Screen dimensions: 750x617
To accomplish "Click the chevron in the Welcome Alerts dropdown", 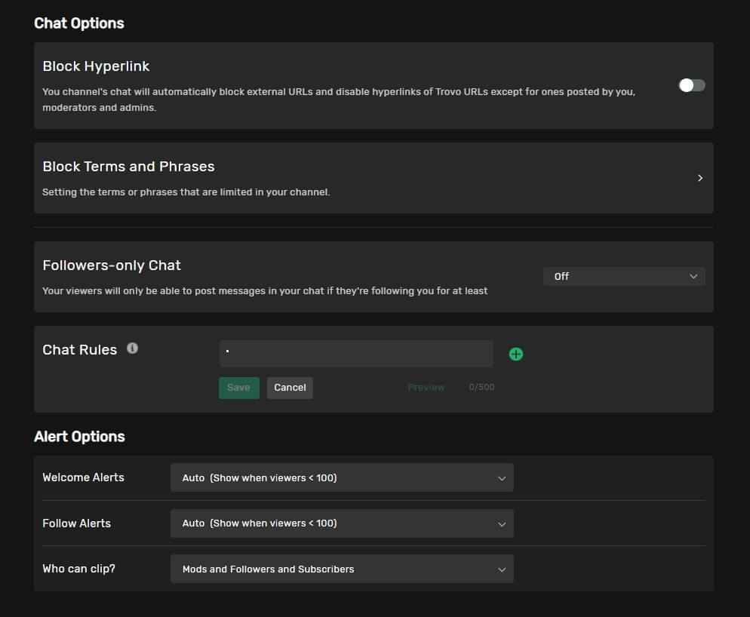I will coord(502,478).
